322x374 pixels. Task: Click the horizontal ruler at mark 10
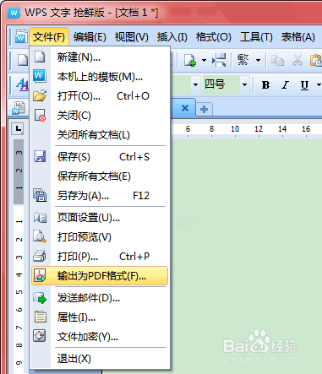235,129
